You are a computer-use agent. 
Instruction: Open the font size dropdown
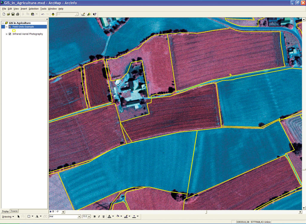[x=89, y=217]
